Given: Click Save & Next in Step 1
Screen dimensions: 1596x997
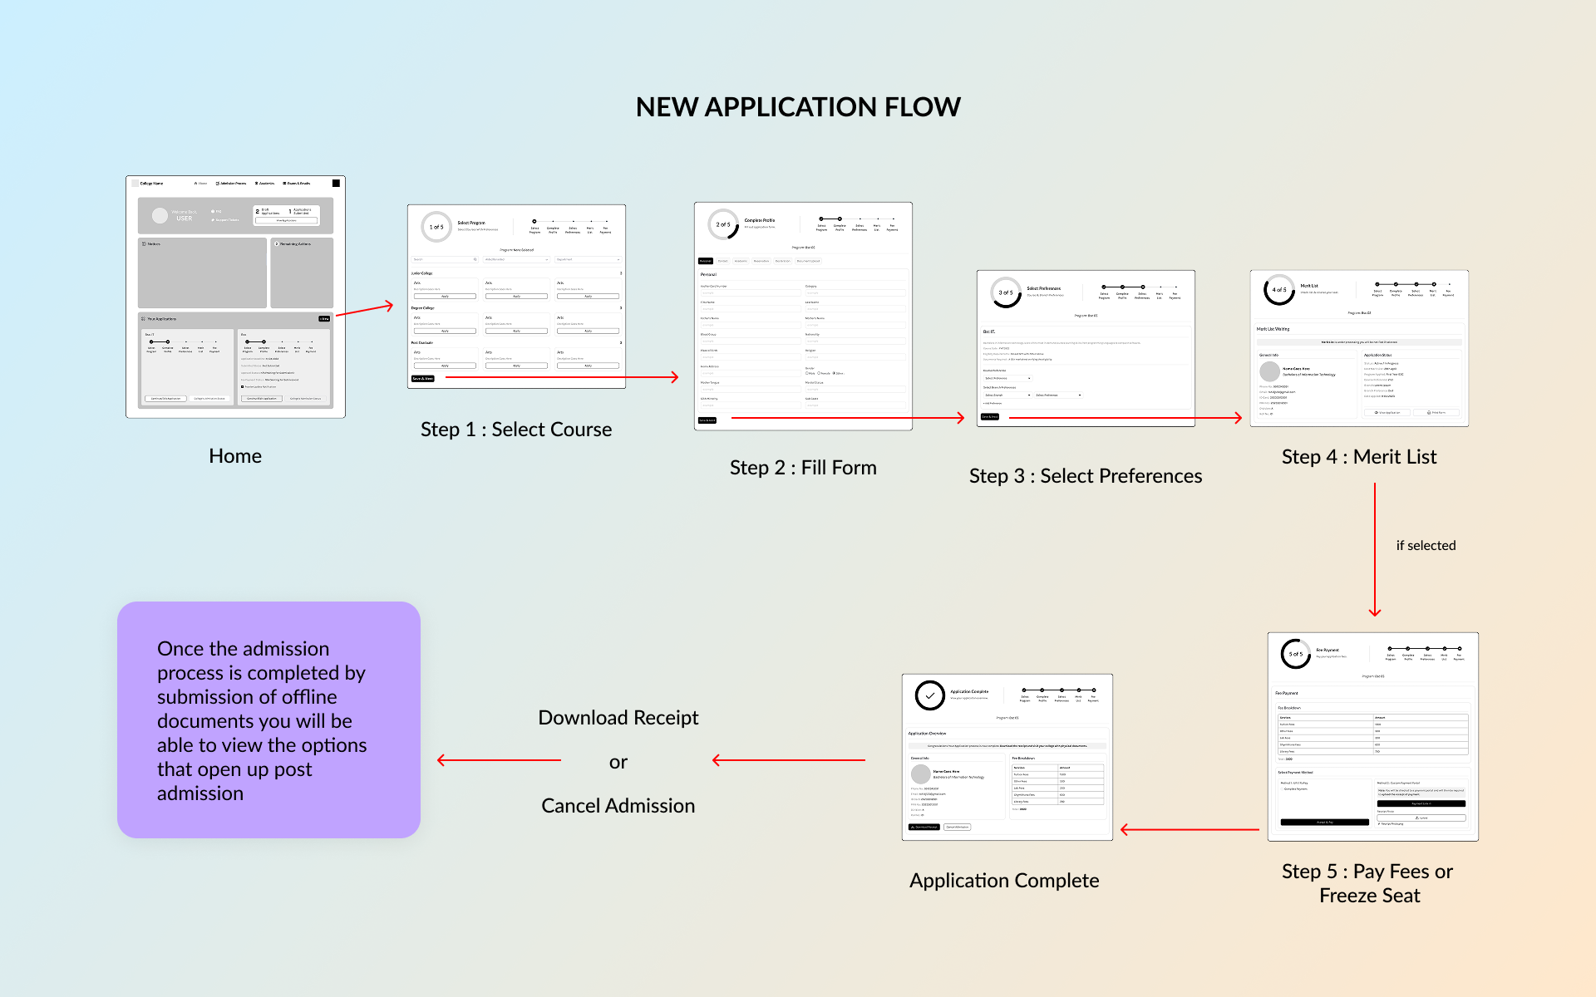Looking at the screenshot, I should pyautogui.click(x=422, y=379).
